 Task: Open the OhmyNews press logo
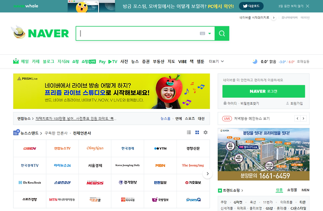click(x=95, y=149)
